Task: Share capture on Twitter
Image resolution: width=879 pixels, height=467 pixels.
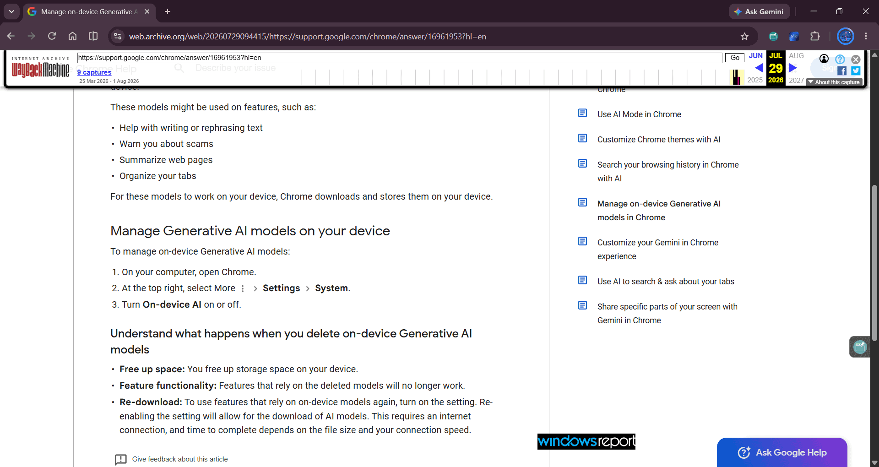Action: [x=856, y=71]
